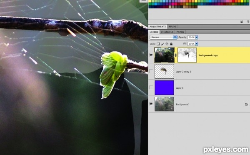This screenshot has height=155, width=250.
Task: Select the Layer 2 copy 2 thumbnail
Action: 164,71
